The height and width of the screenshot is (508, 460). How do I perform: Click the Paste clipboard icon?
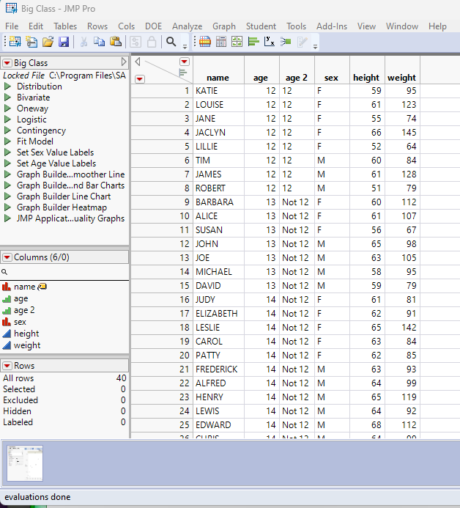click(116, 42)
